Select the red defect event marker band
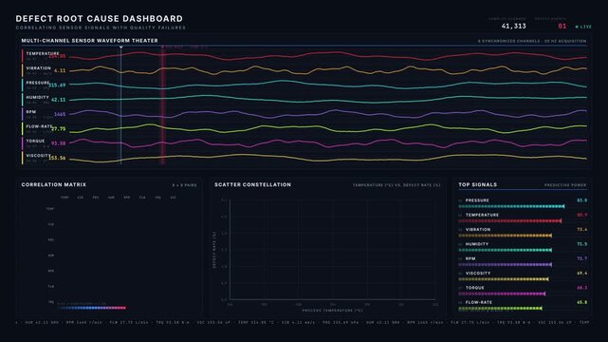608x342 pixels. pos(162,104)
